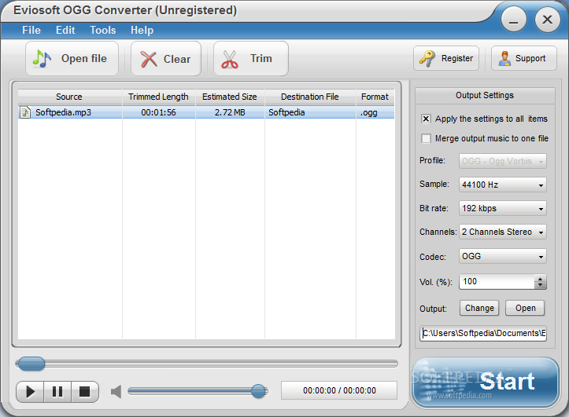The height and width of the screenshot is (417, 569).
Task: Sort by Source column header
Action: pyautogui.click(x=70, y=97)
